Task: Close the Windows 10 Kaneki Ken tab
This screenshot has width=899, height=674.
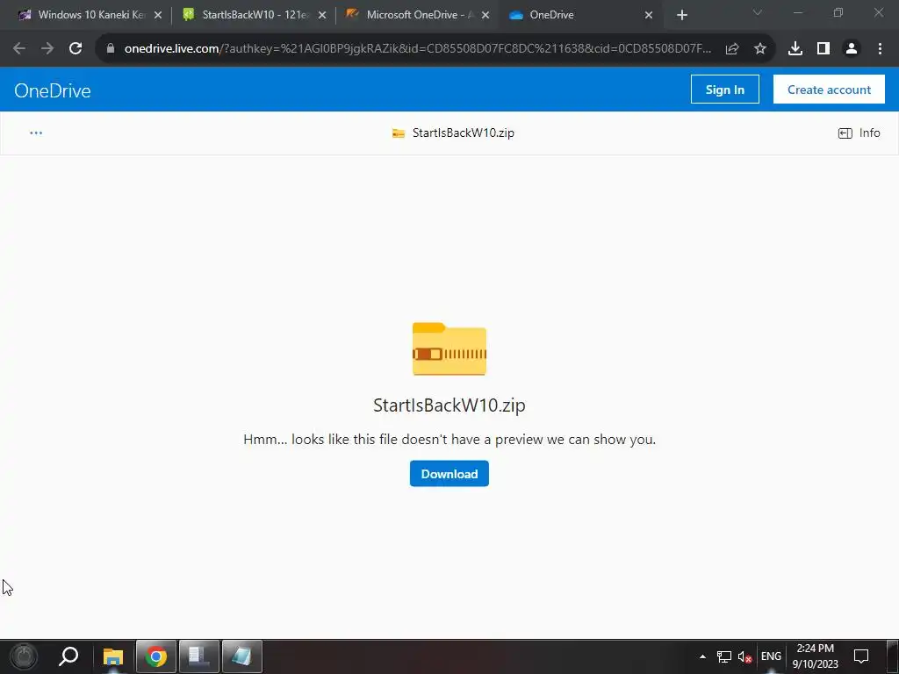Action: tap(158, 16)
